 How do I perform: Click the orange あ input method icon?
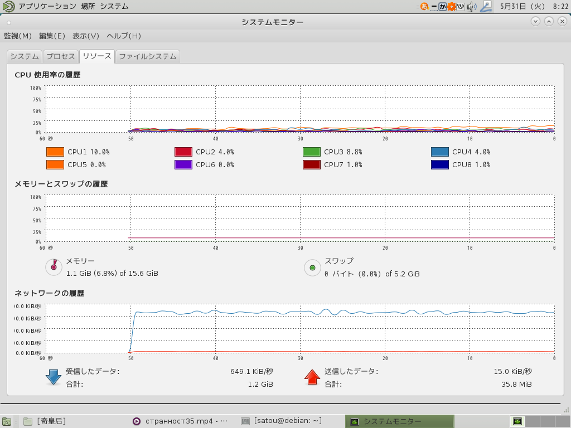[x=424, y=6]
